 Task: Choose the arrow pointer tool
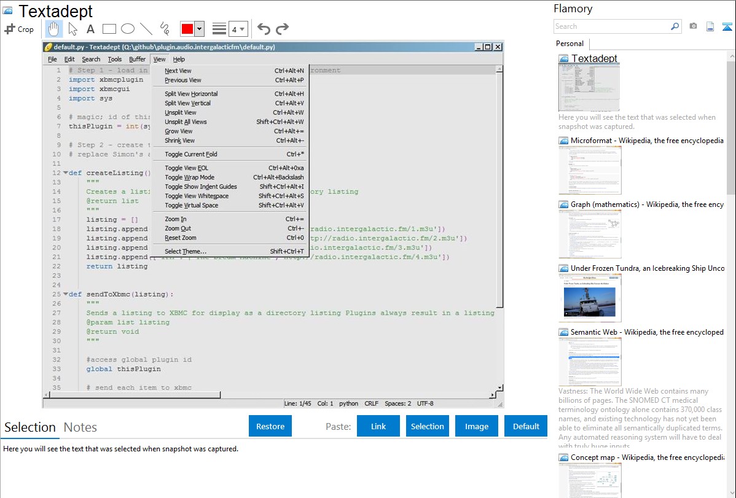click(x=72, y=29)
